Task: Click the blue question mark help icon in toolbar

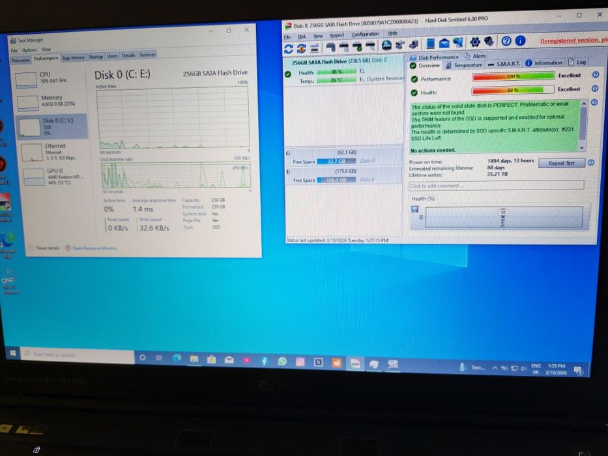Action: tap(506, 40)
